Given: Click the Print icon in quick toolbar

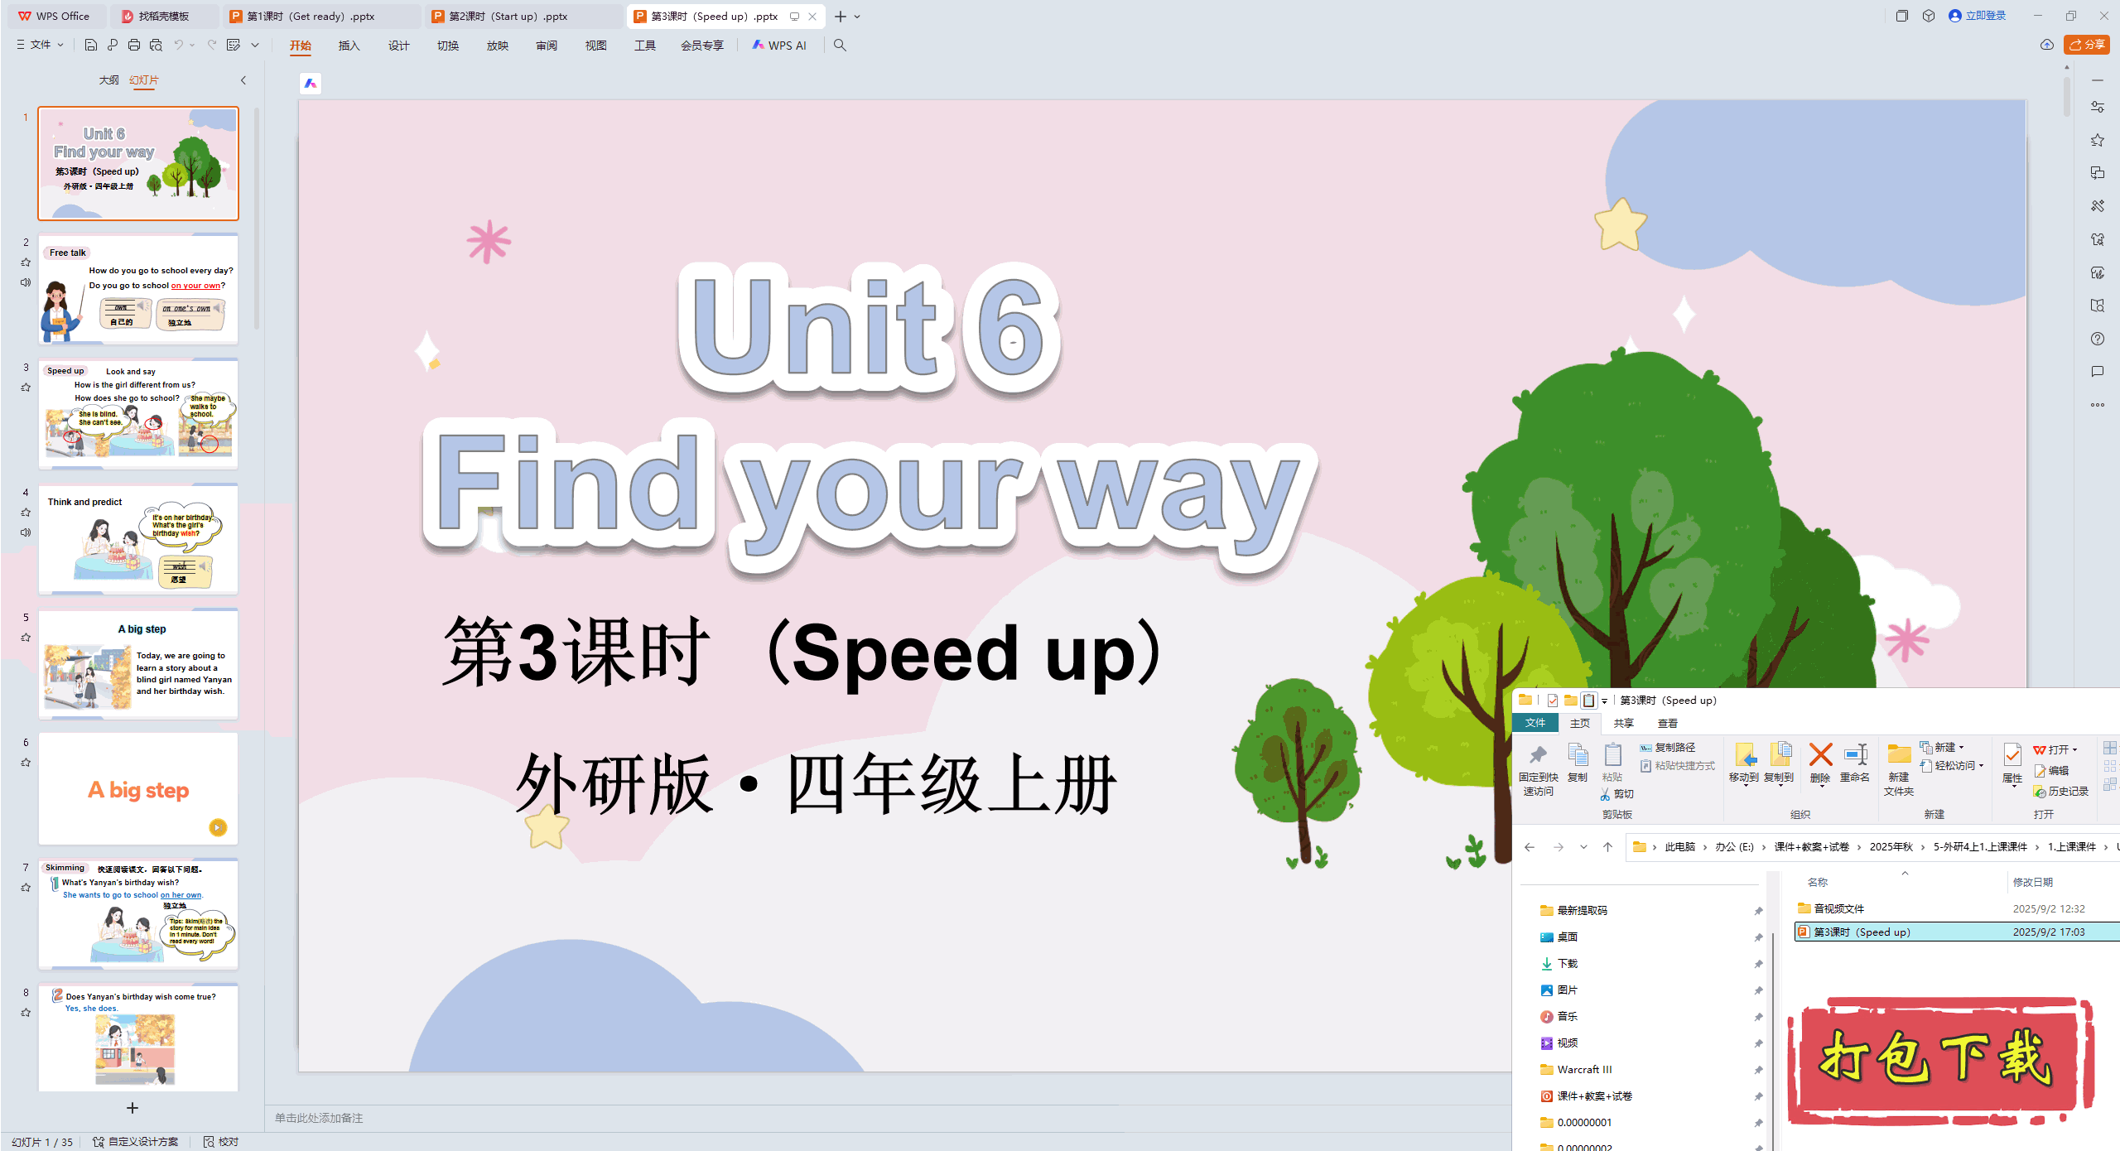Looking at the screenshot, I should click(134, 45).
